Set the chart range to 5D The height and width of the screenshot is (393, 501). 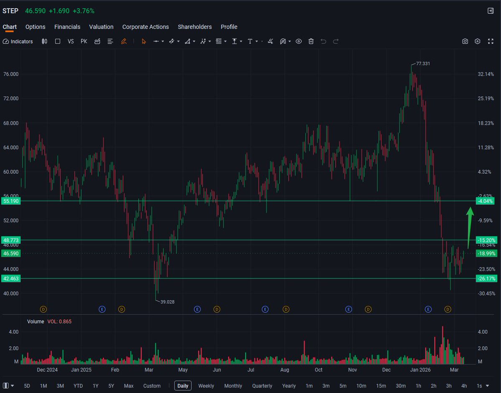[27, 386]
